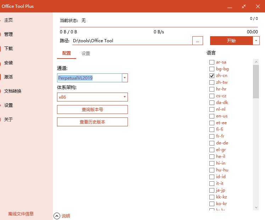This screenshot has height=220, width=265.
Task: Check the hu-hu language checkbox
Action: coord(212,170)
